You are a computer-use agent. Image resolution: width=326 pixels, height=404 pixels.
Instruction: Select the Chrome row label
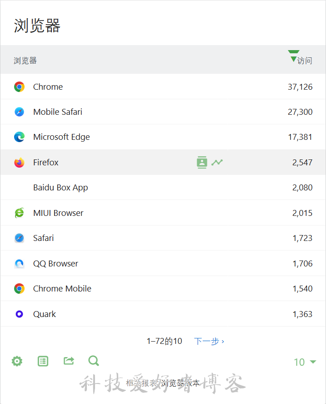[x=48, y=87]
